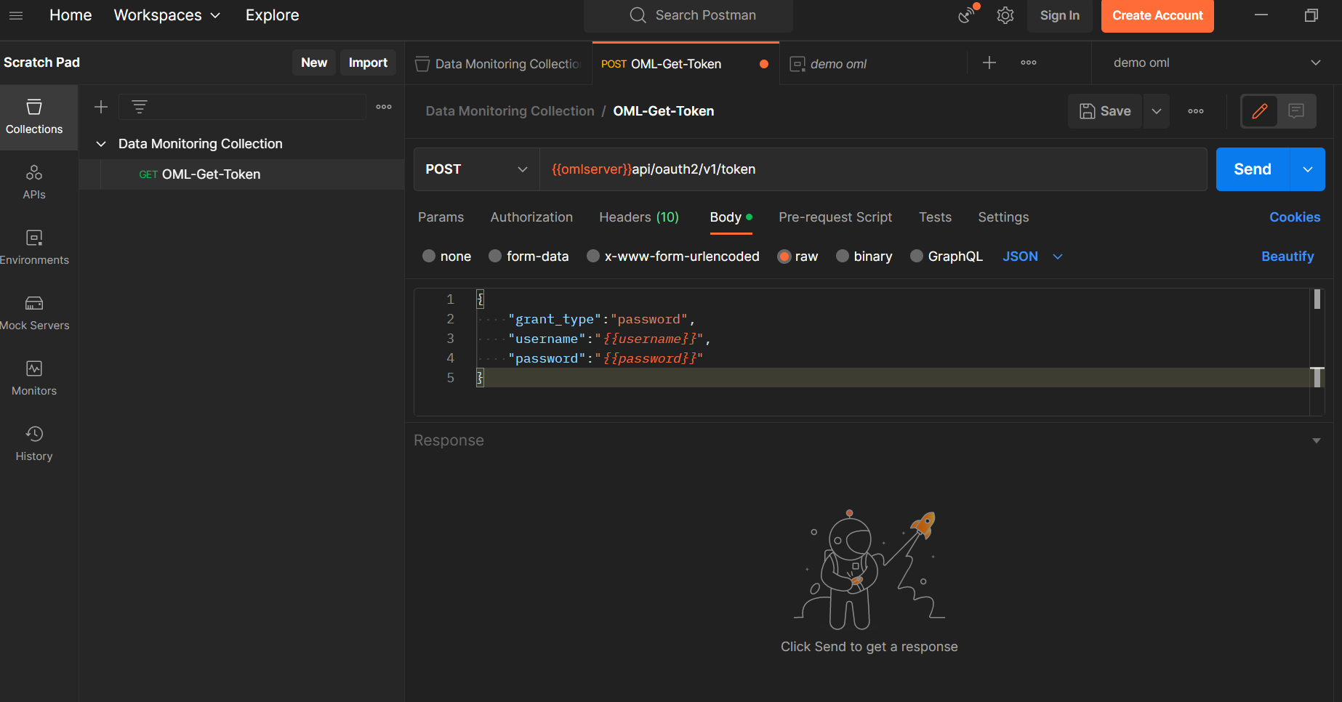Switch to the Authorization tab
The height and width of the screenshot is (702, 1342).
(531, 217)
